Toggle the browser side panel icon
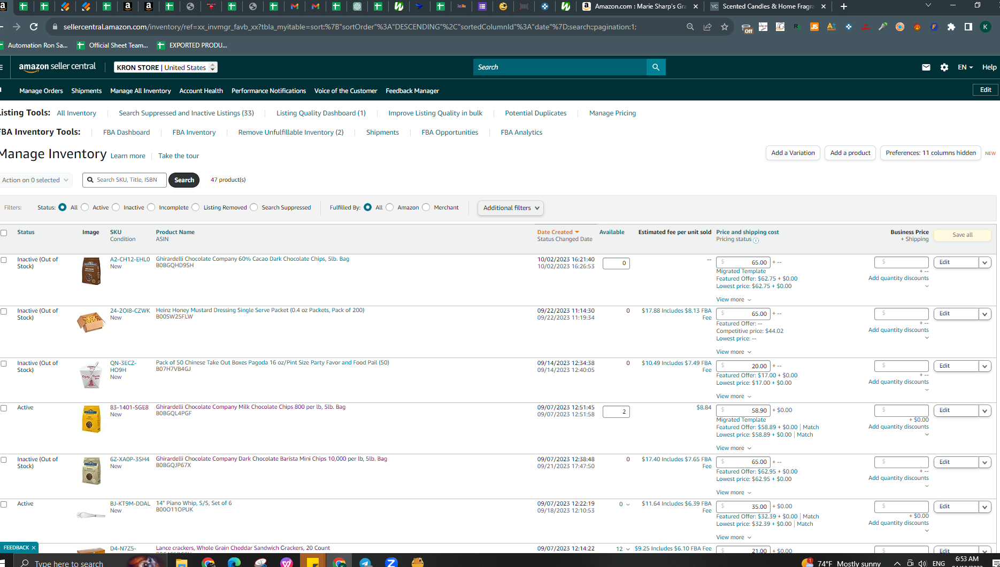This screenshot has height=567, width=1000. tap(968, 27)
